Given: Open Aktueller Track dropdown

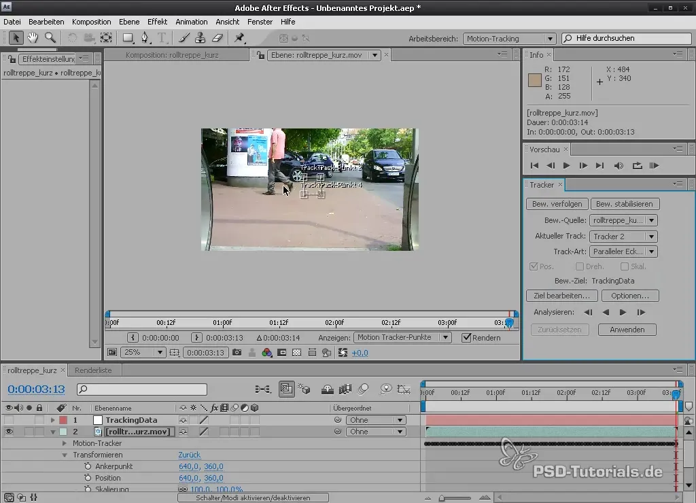Looking at the screenshot, I should pos(623,236).
